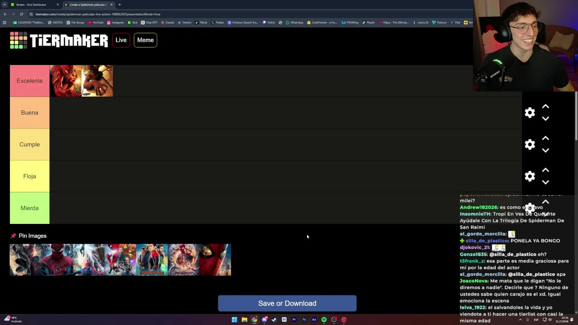Pick the poster with three standing characters
This screenshot has width=578, height=325.
click(152, 260)
